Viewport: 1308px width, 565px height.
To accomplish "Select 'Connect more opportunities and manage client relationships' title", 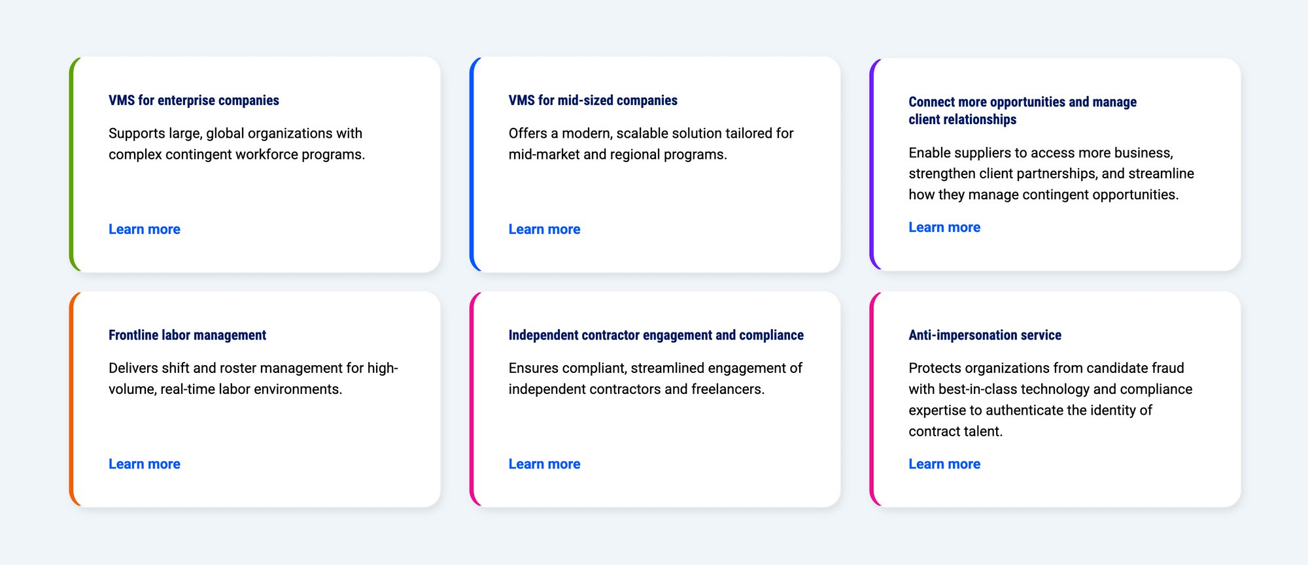I will point(1022,110).
